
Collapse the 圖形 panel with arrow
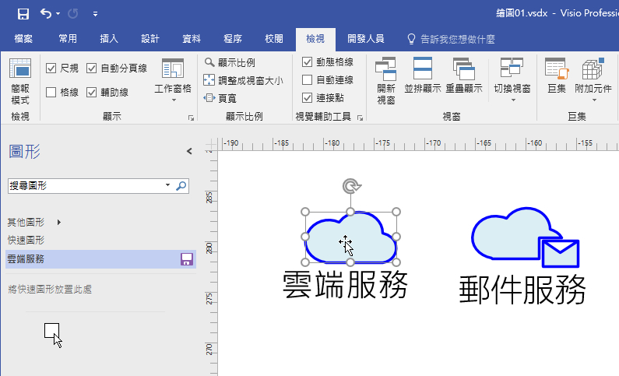click(x=189, y=151)
